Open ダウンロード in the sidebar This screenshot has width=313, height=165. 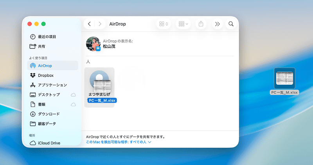(52, 114)
